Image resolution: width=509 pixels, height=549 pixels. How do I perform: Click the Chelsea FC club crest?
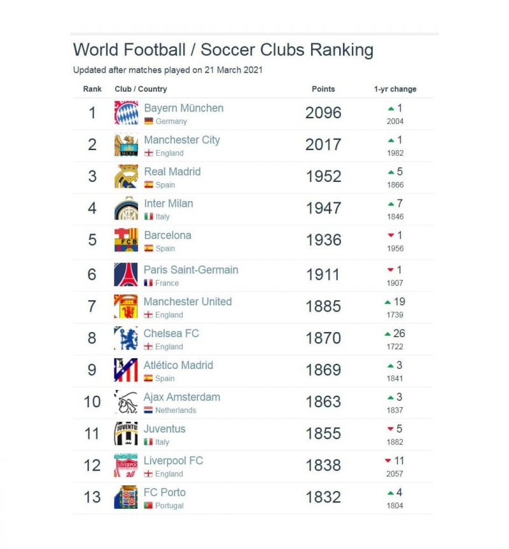(x=126, y=338)
